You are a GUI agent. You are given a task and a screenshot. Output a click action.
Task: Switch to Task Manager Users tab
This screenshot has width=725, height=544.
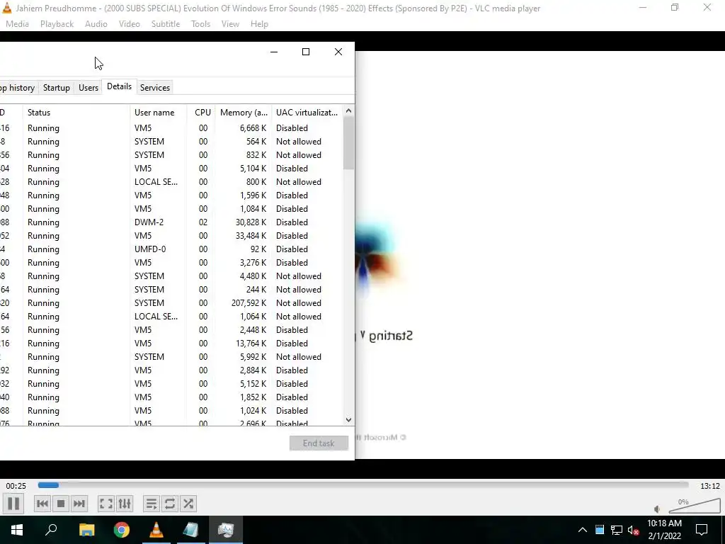89,87
